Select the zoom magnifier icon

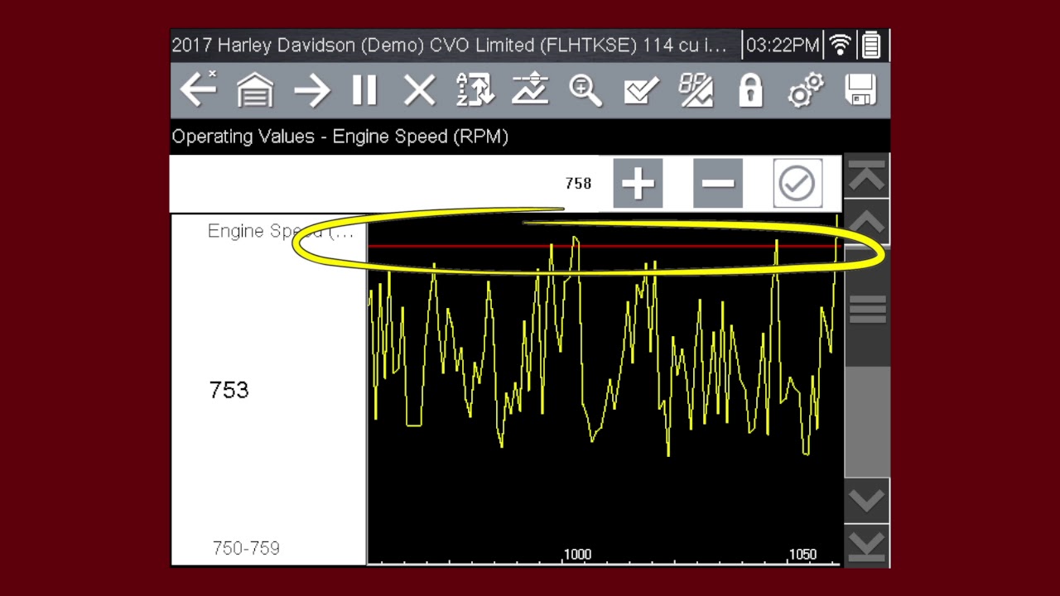[585, 89]
